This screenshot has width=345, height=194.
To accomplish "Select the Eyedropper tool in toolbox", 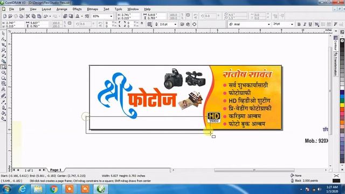I will click(3, 102).
